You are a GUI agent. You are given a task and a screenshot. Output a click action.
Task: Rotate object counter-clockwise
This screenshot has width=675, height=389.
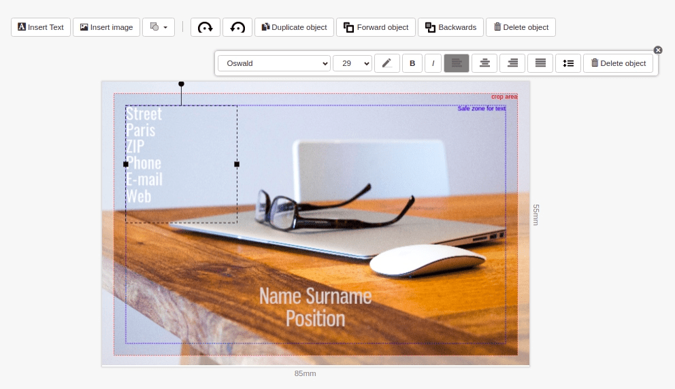pos(237,27)
